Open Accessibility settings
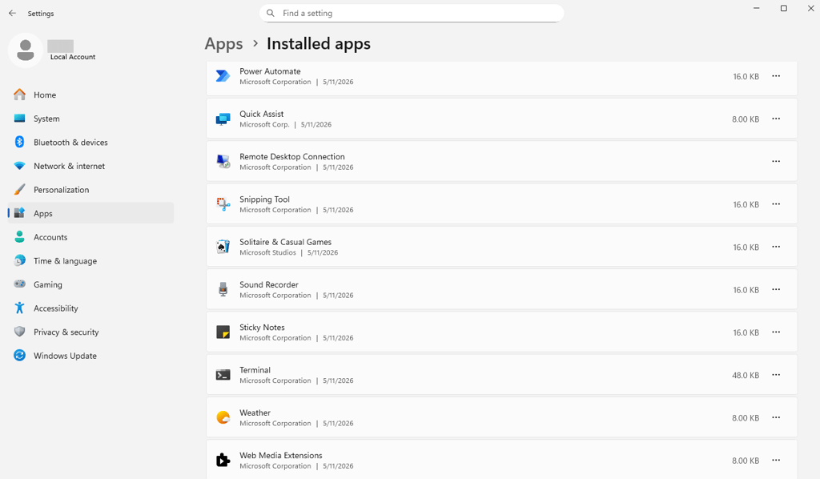This screenshot has width=820, height=479. click(x=90, y=308)
